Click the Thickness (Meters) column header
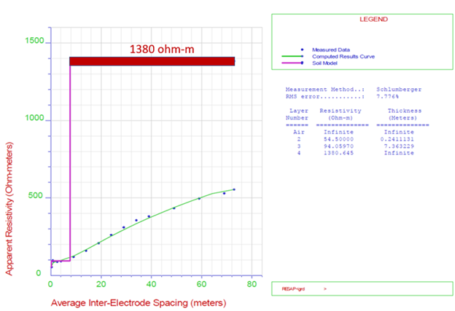The width and height of the screenshot is (455, 311). click(404, 114)
